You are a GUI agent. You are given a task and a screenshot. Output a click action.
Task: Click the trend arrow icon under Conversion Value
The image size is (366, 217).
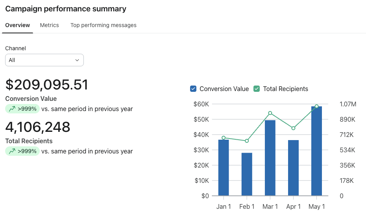(12, 109)
